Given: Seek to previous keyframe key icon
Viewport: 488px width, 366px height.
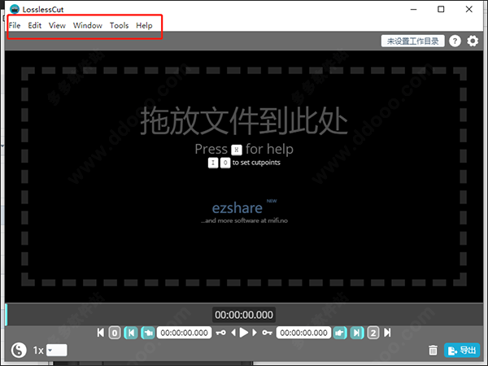Looking at the screenshot, I should tap(221, 333).
